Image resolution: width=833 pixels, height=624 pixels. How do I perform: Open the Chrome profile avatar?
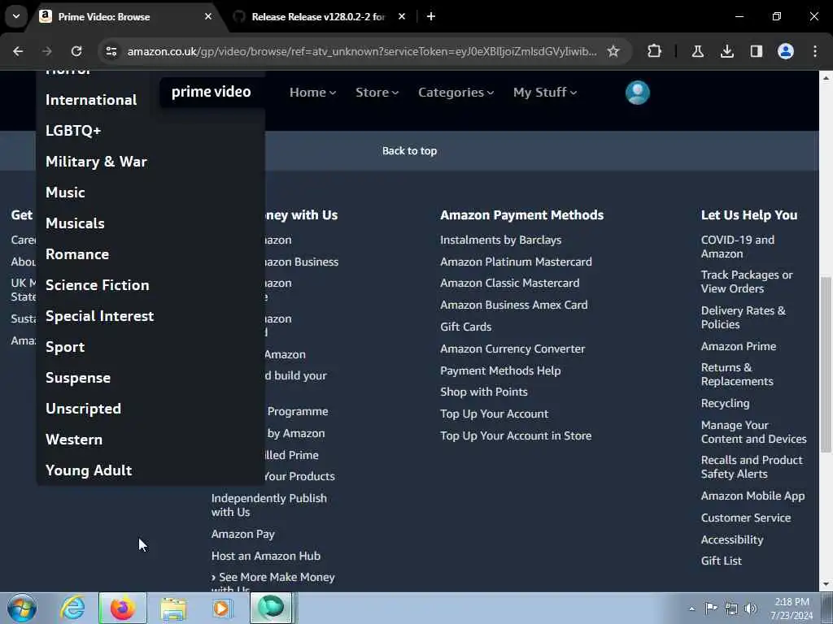[786, 51]
